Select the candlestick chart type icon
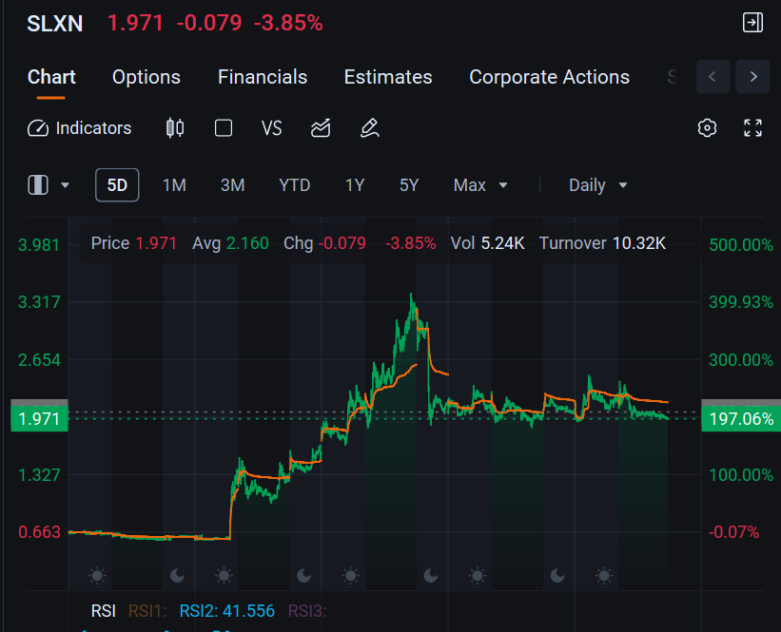 pos(175,128)
